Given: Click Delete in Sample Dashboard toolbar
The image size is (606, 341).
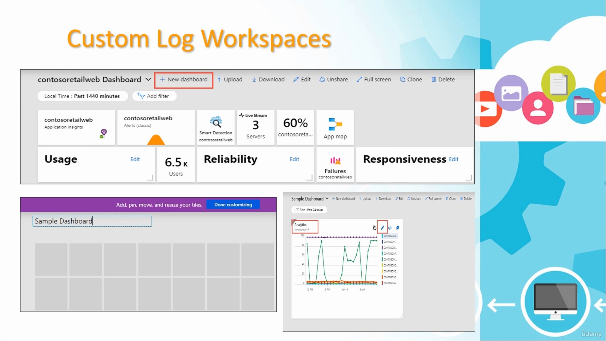Looking at the screenshot, I should coord(466,199).
